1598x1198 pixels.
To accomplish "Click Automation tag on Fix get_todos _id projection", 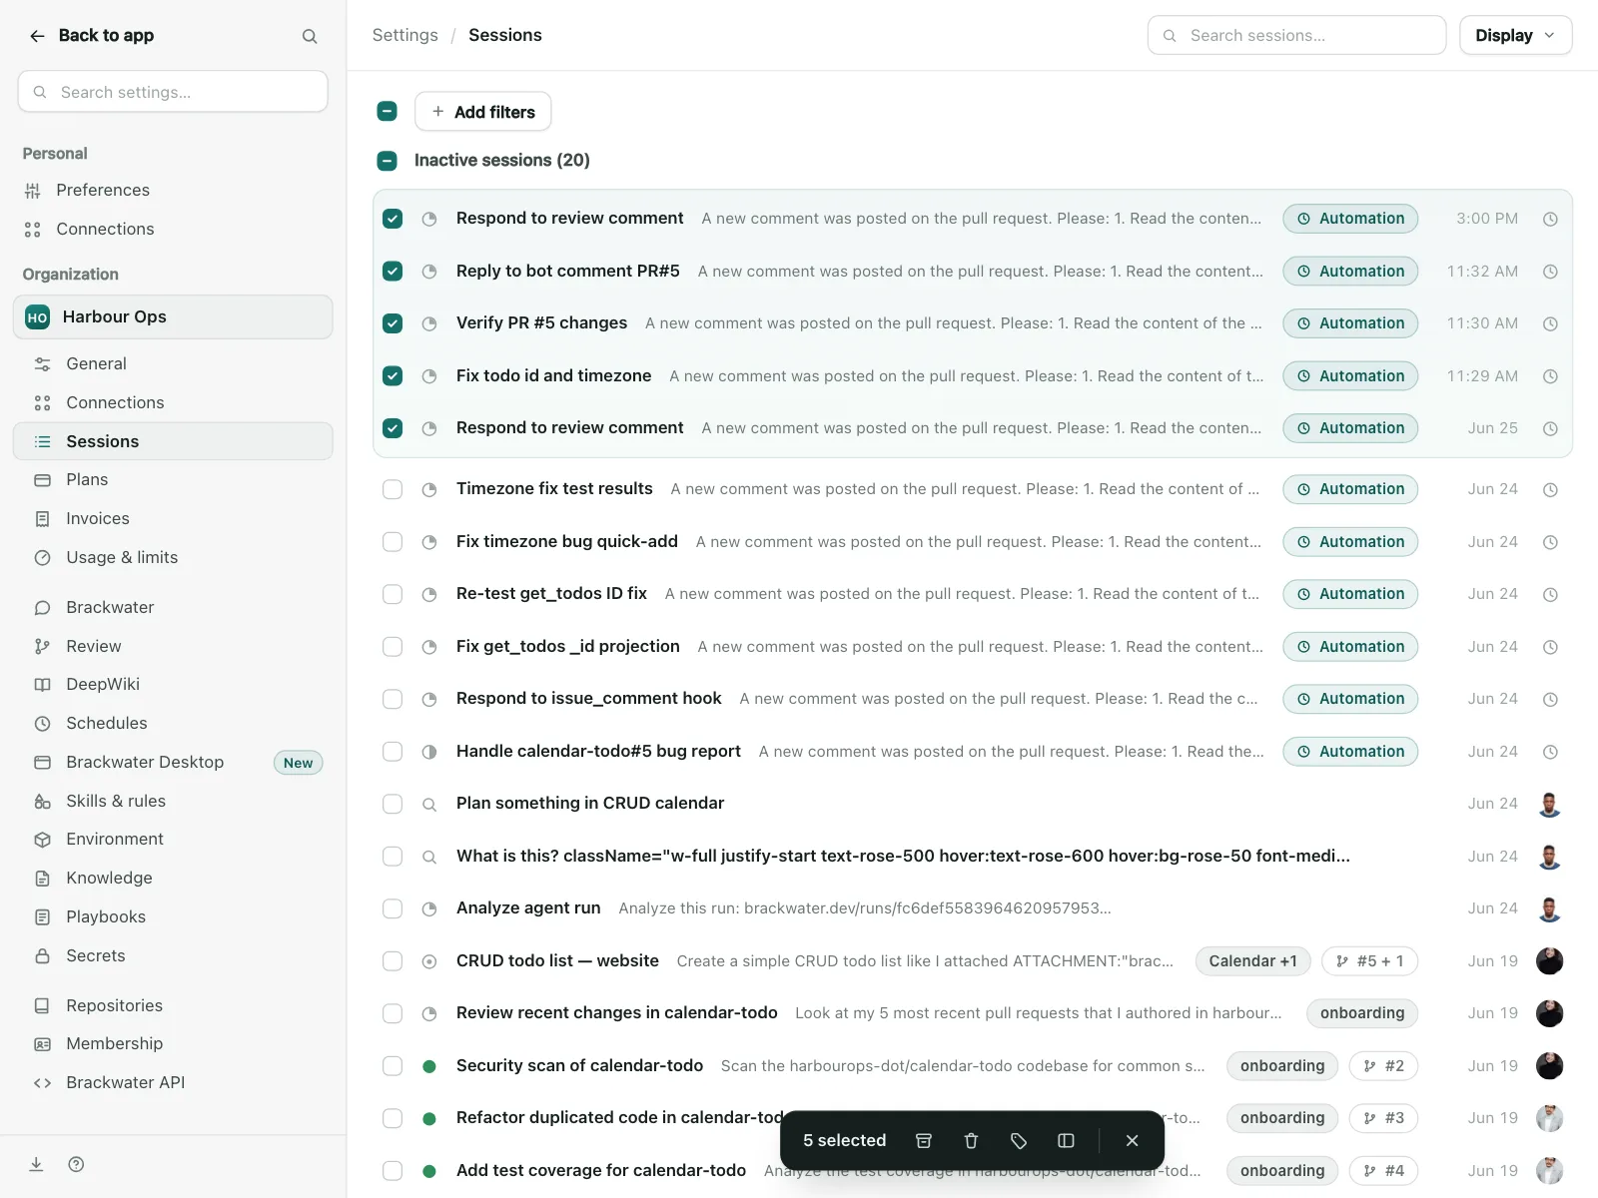I will [1350, 647].
